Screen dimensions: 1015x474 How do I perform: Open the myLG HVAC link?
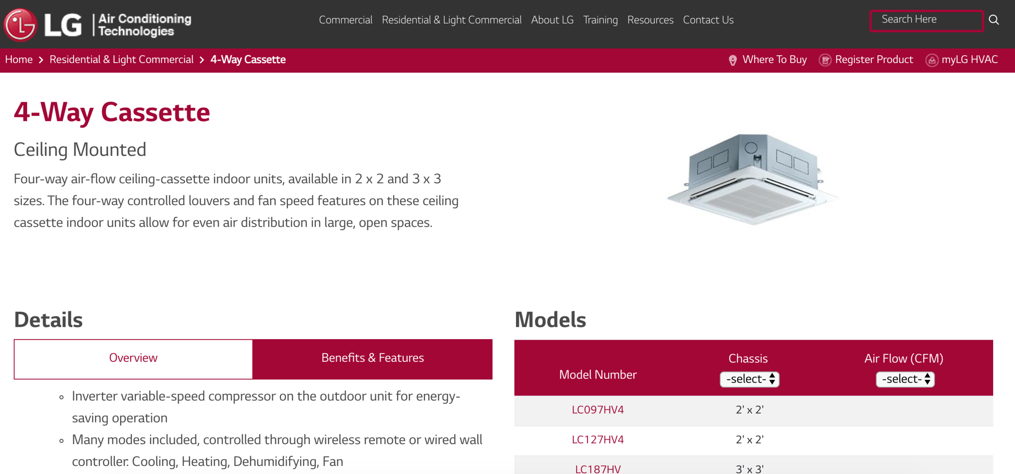pyautogui.click(x=970, y=60)
